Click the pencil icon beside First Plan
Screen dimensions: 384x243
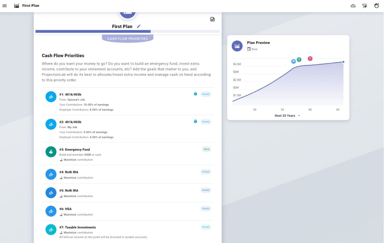coord(139,27)
